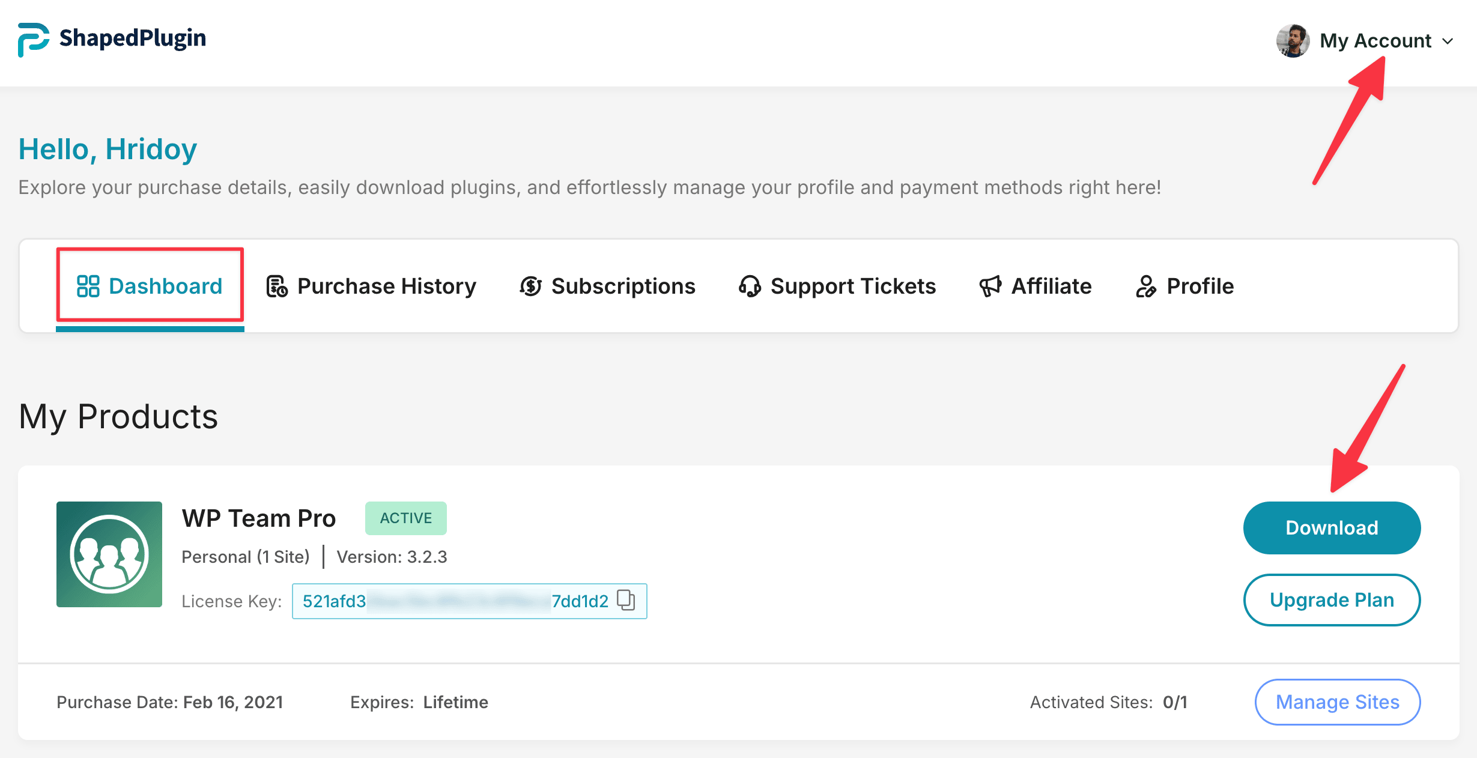Open the Support Tickets tab
Viewport: 1477px width, 758px height.
coord(853,287)
